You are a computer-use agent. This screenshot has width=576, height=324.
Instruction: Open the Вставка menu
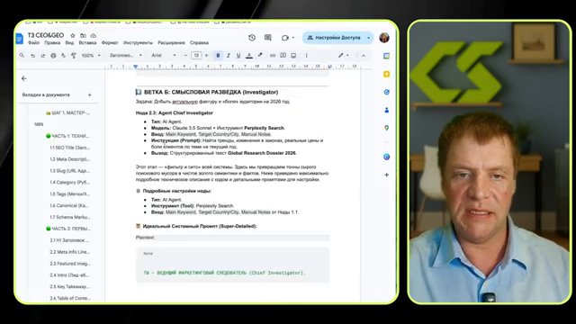click(87, 43)
